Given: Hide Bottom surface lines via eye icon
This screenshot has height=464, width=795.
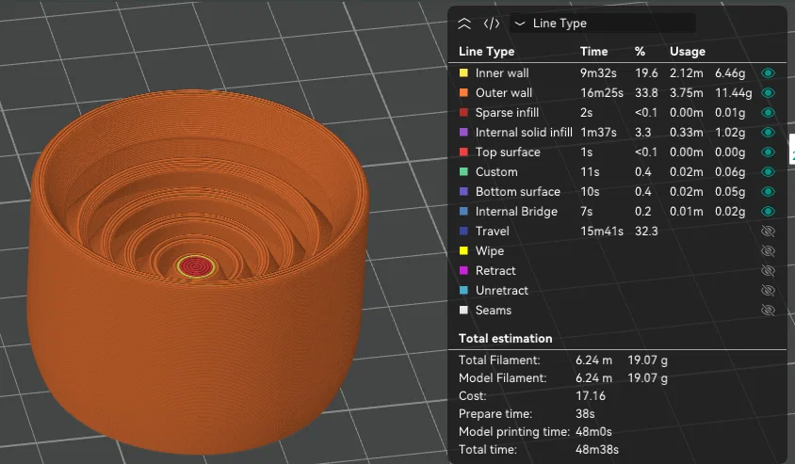Looking at the screenshot, I should pyautogui.click(x=768, y=191).
